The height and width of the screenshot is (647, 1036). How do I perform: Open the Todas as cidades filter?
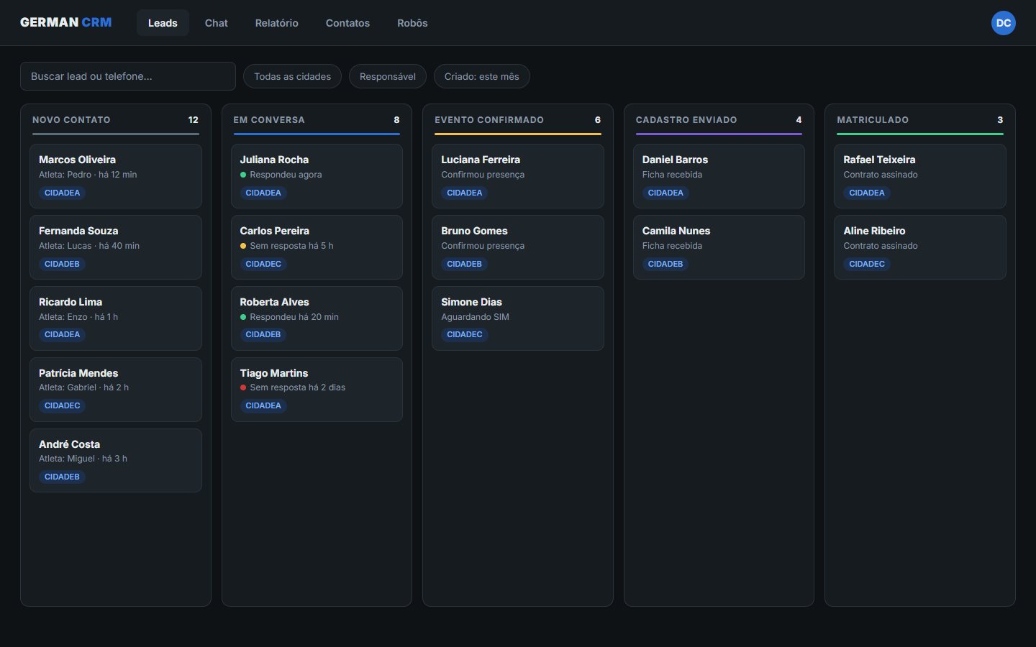pos(292,76)
